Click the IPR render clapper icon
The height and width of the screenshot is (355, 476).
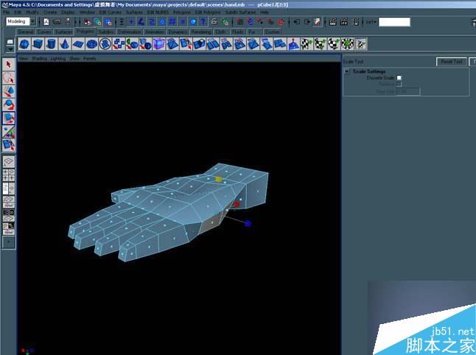(344, 21)
